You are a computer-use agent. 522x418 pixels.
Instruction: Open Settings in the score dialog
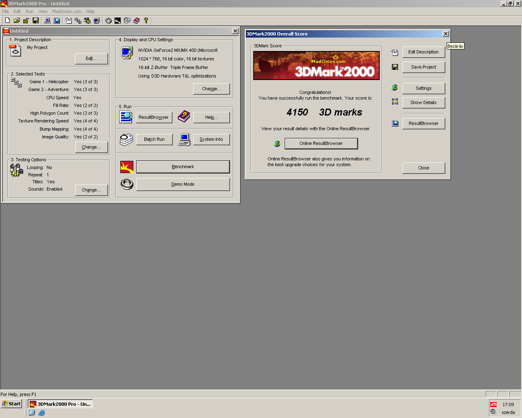click(x=424, y=89)
